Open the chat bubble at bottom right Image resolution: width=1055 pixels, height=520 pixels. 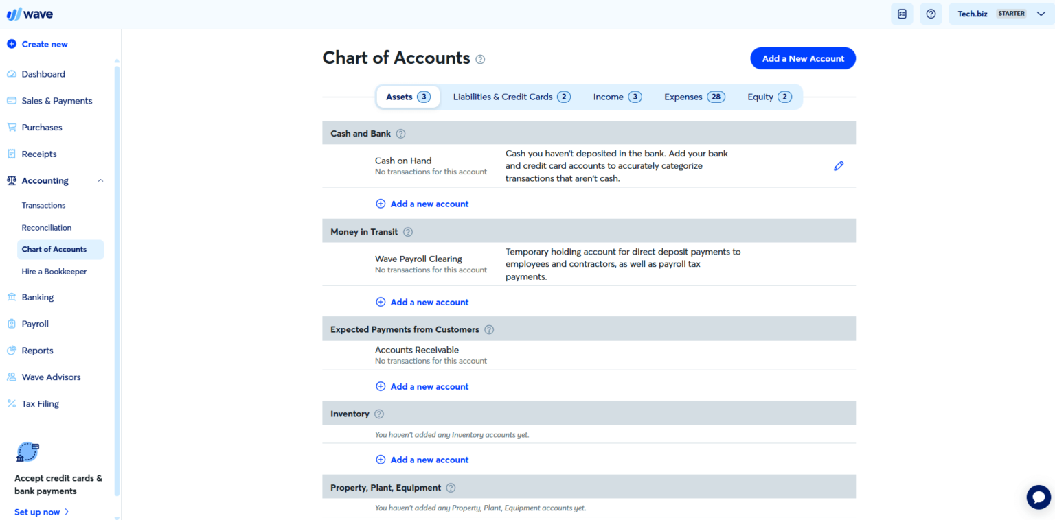point(1038,497)
